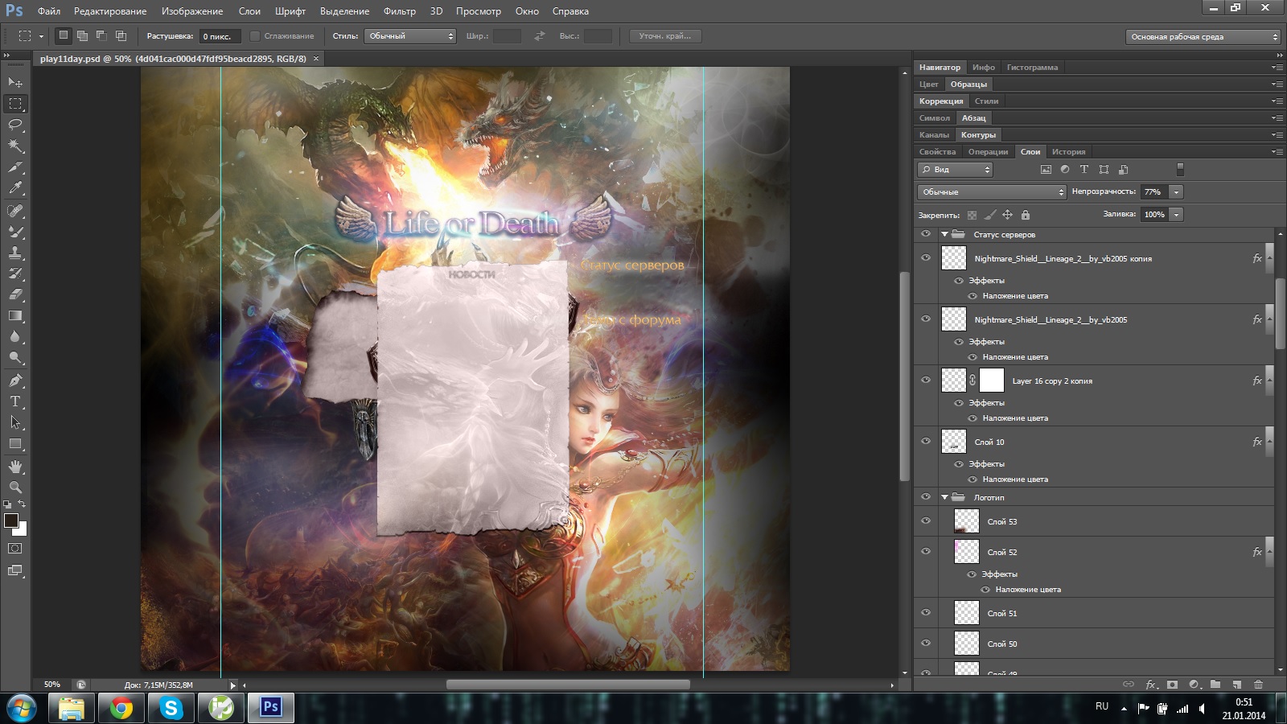The image size is (1287, 724).
Task: Open Заливка fill dropdown arrow
Action: 1176,215
